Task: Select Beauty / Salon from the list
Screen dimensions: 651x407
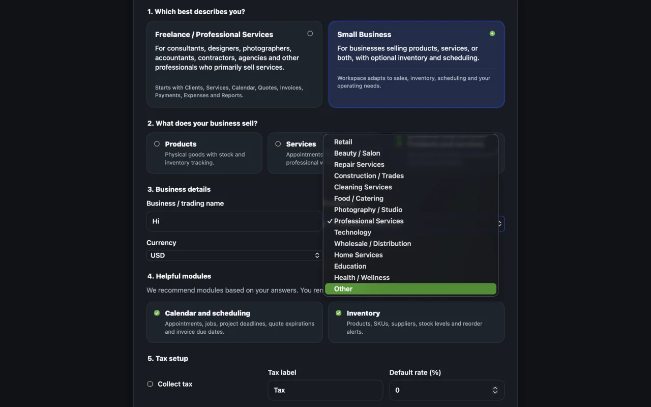Action: click(x=410, y=153)
